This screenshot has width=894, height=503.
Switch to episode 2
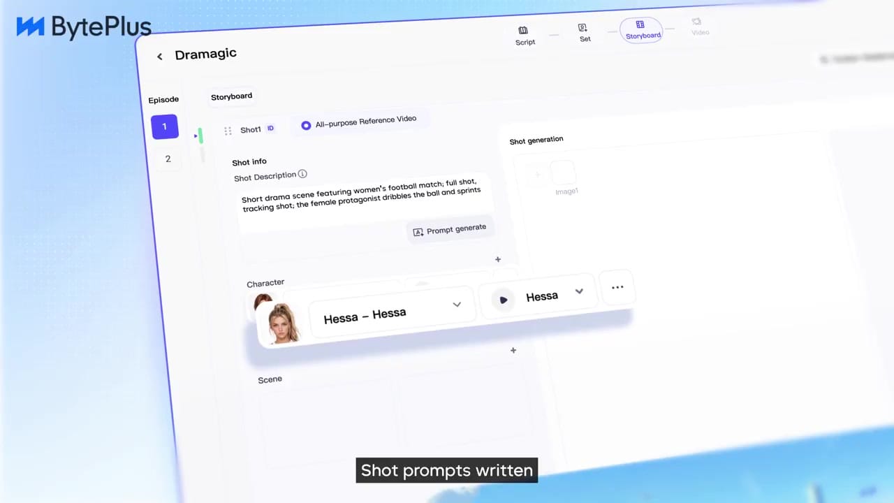pyautogui.click(x=168, y=159)
